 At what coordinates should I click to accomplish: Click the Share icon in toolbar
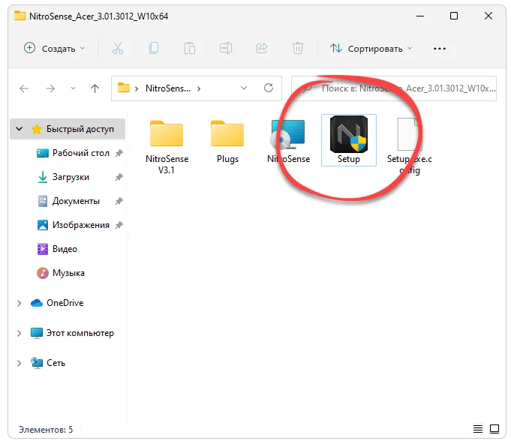pyautogui.click(x=262, y=48)
